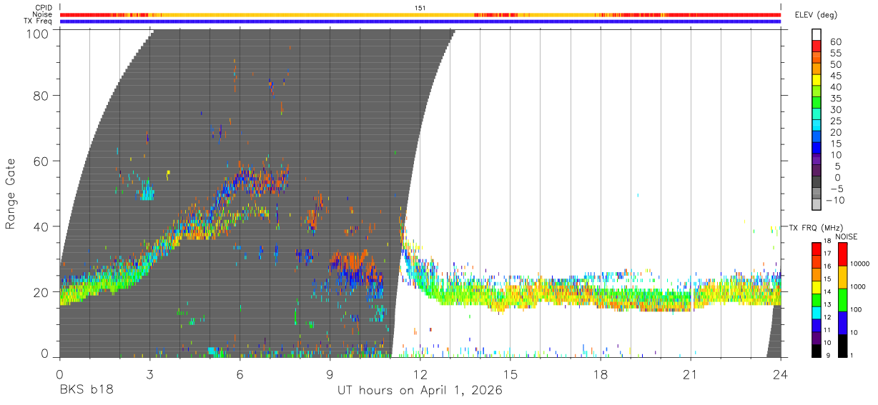The height and width of the screenshot is (405, 878).
Task: Click the '21' tick on UT hours axis
Action: tap(691, 374)
